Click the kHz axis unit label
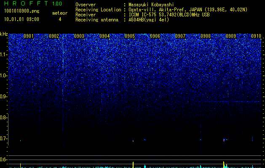 coord(4,34)
